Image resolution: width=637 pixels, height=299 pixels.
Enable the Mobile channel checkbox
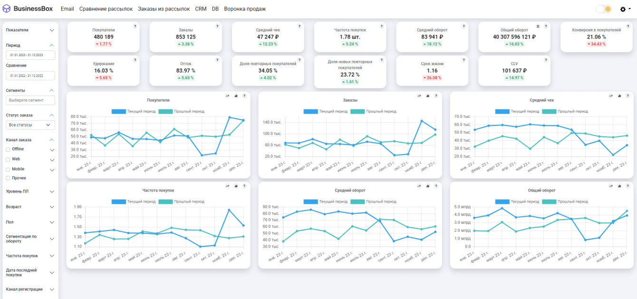tap(8, 169)
